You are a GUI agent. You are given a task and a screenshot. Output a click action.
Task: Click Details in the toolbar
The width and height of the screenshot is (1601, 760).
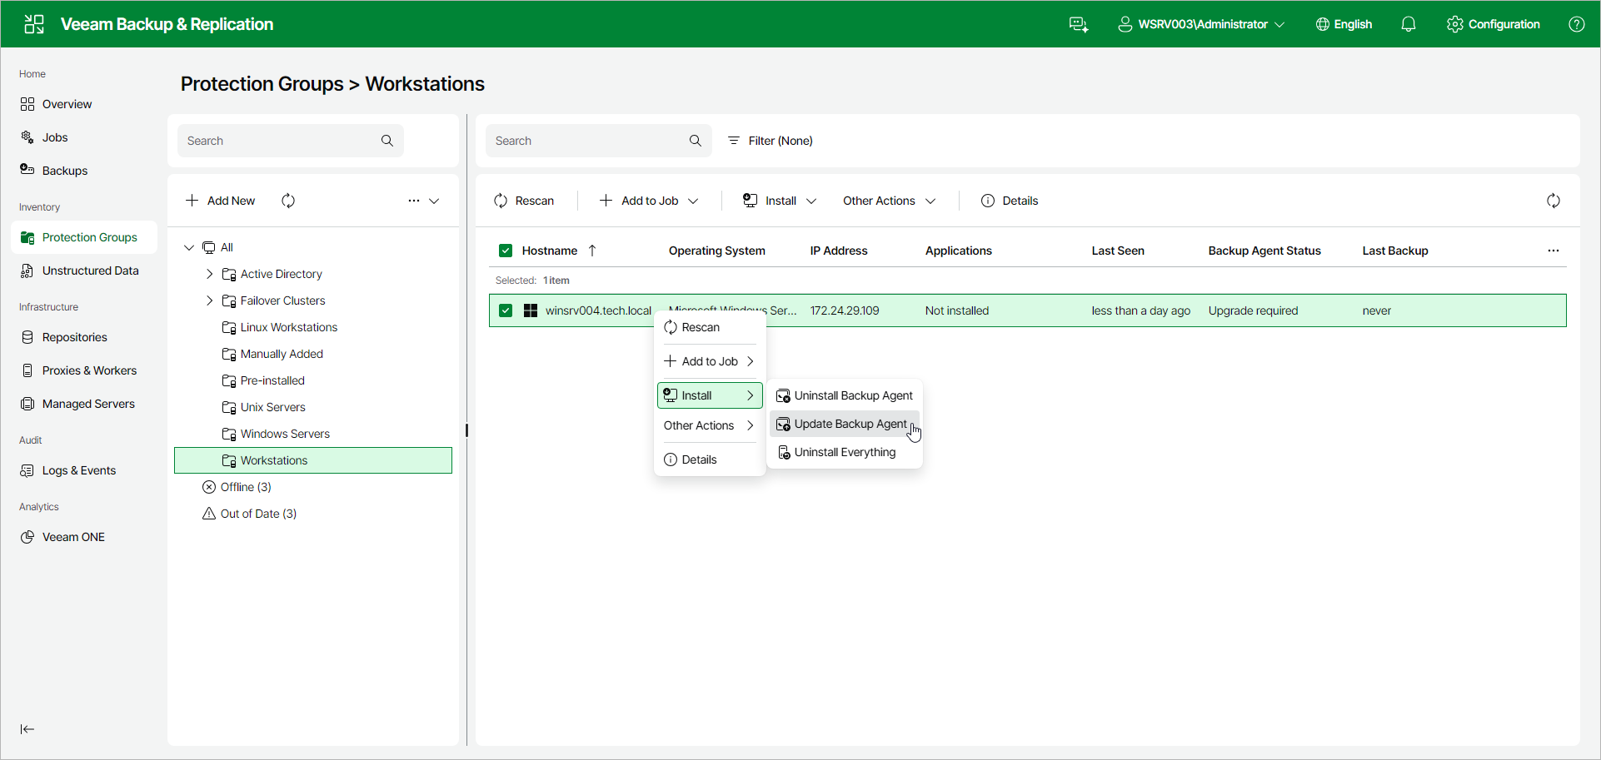coord(1010,201)
